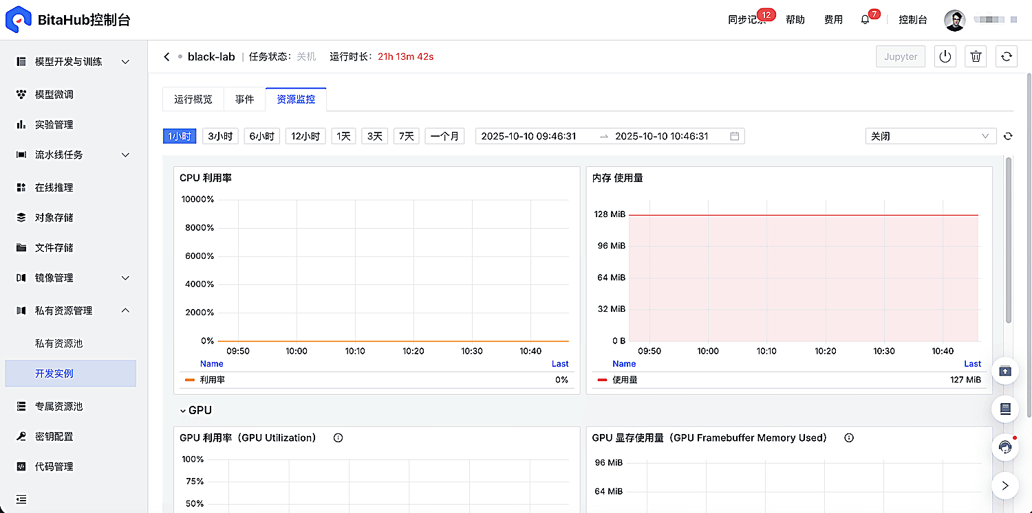Viewport: 1032px width, 513px height.
Task: Click the BitaHub logo icon
Action: click(19, 19)
